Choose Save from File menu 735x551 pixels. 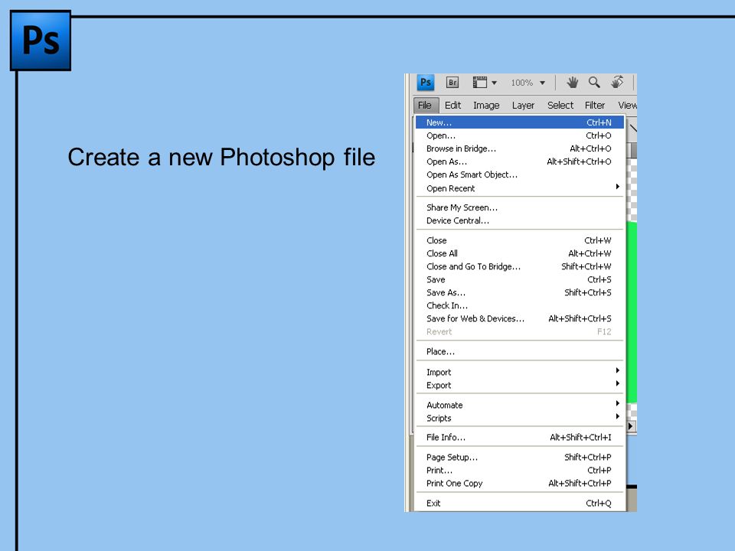point(519,280)
